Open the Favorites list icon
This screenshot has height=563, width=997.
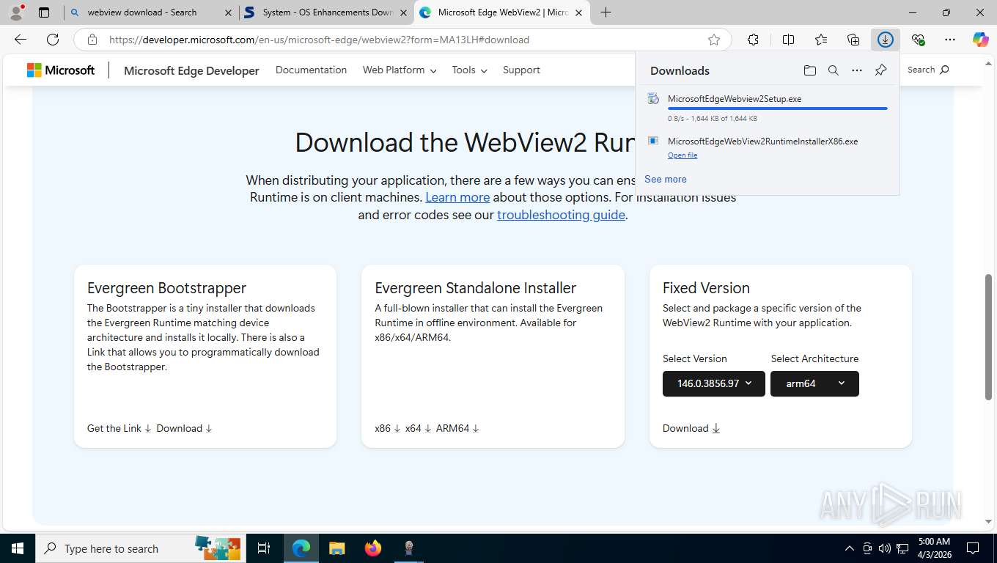point(820,40)
